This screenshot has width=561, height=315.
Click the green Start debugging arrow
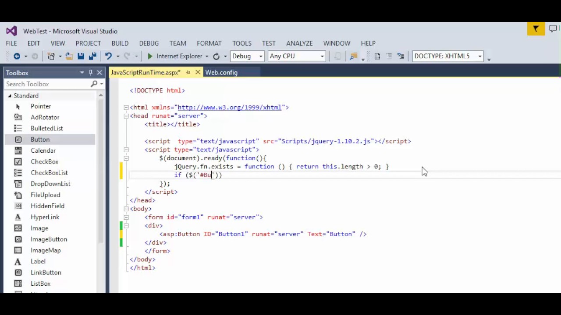coord(150,56)
